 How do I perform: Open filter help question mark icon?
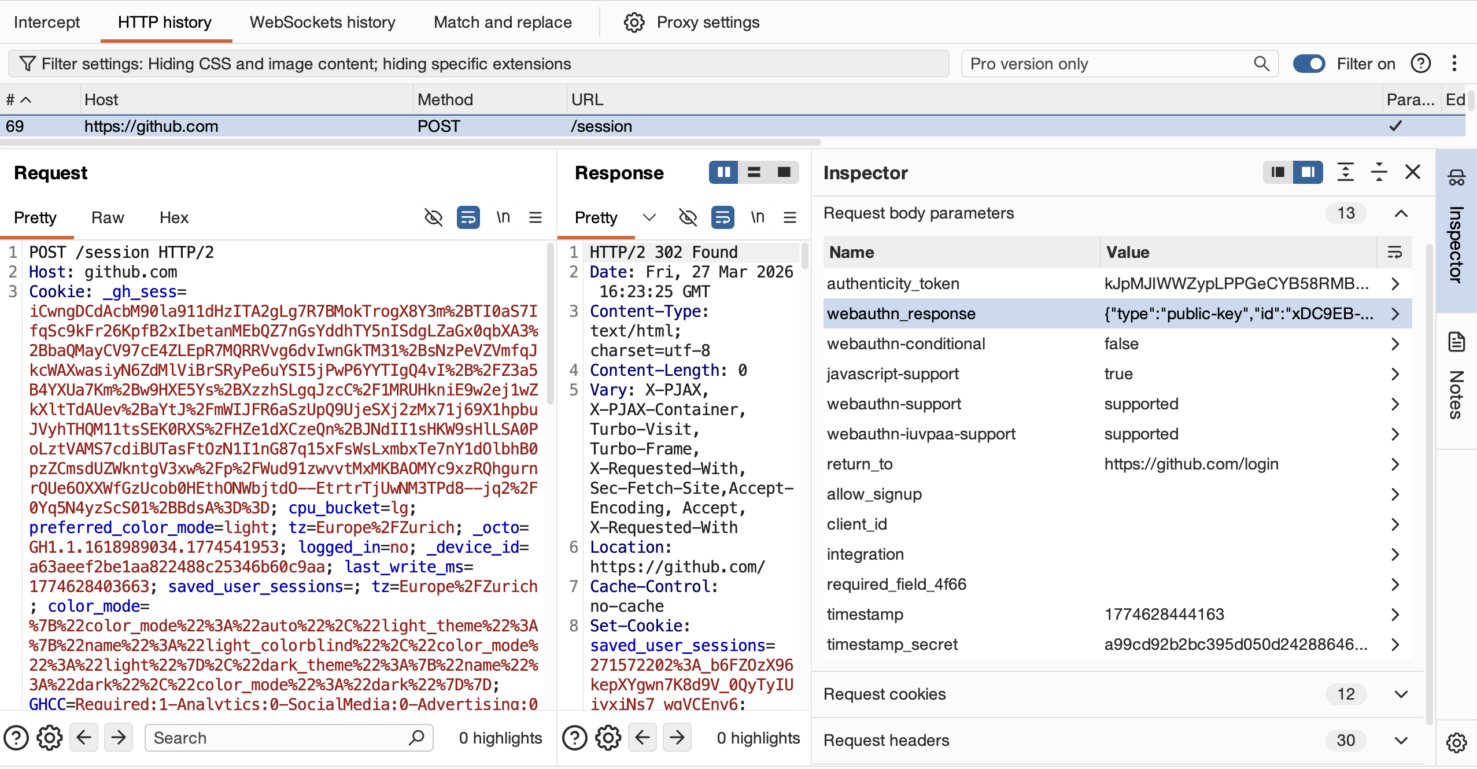[x=1421, y=64]
